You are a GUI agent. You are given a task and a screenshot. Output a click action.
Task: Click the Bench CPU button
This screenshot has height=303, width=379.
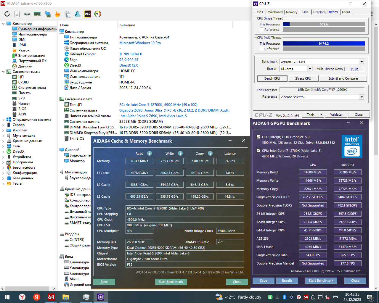[272, 78]
